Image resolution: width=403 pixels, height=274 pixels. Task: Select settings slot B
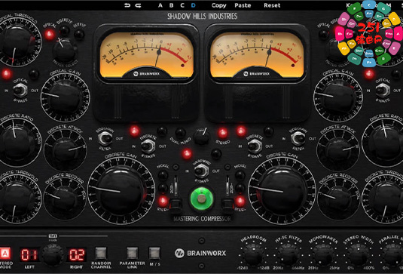(x=171, y=5)
